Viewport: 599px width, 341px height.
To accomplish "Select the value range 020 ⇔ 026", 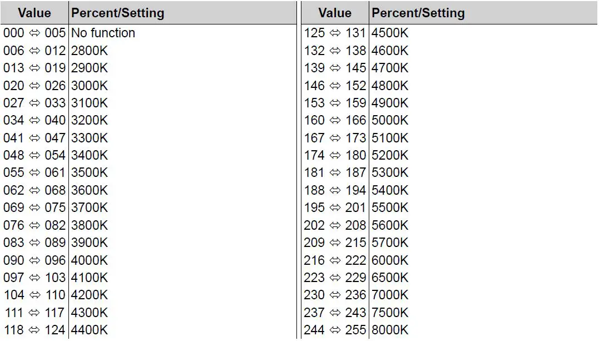I will pos(34,86).
